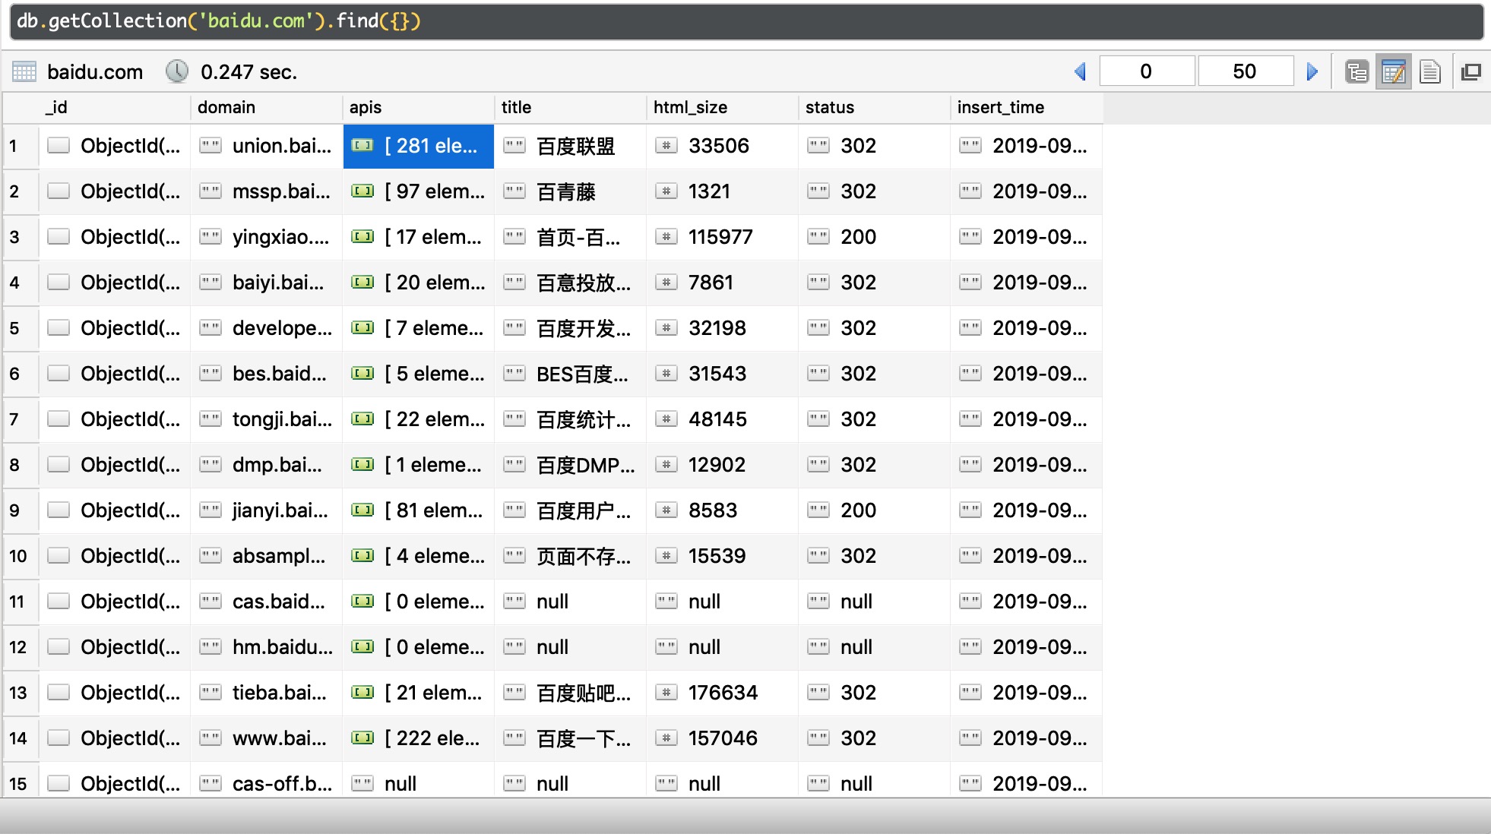Go to next page of results
The image size is (1491, 834).
(1312, 72)
